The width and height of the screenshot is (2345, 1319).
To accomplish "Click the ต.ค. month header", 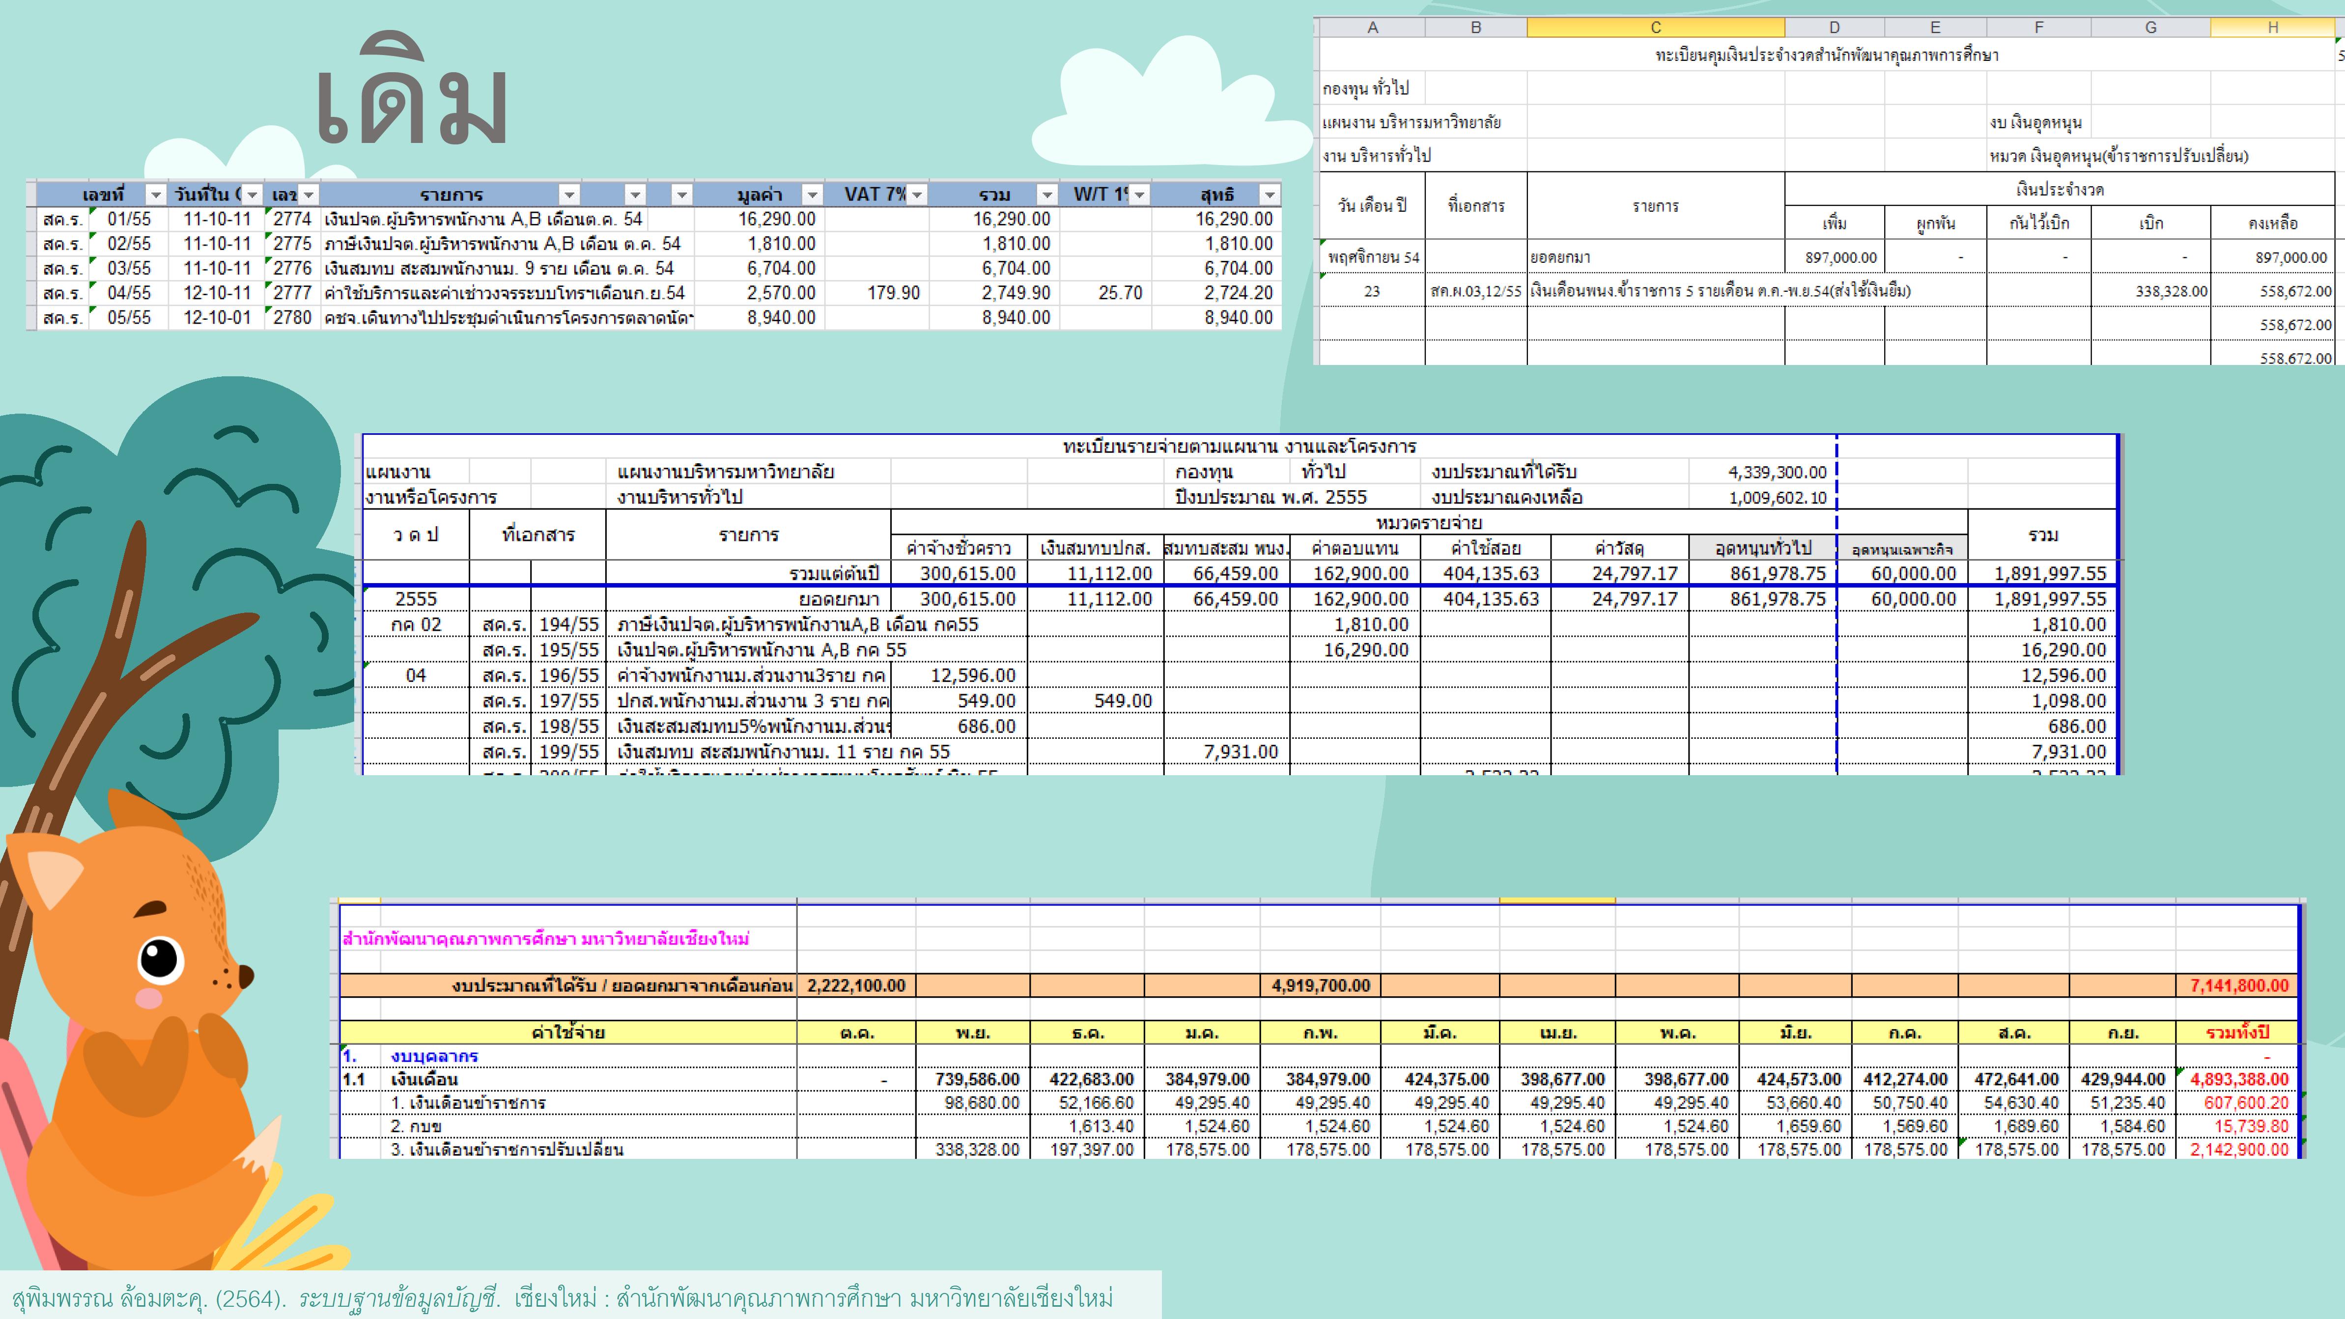I will pos(857,1033).
